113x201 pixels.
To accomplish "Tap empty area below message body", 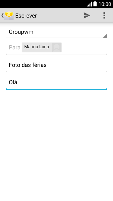I will pos(56,141).
